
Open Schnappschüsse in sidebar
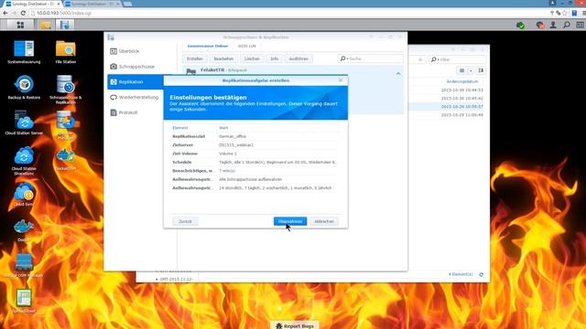click(x=136, y=67)
